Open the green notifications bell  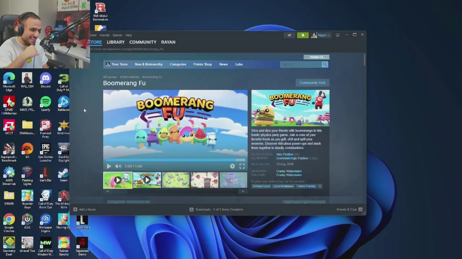[303, 35]
